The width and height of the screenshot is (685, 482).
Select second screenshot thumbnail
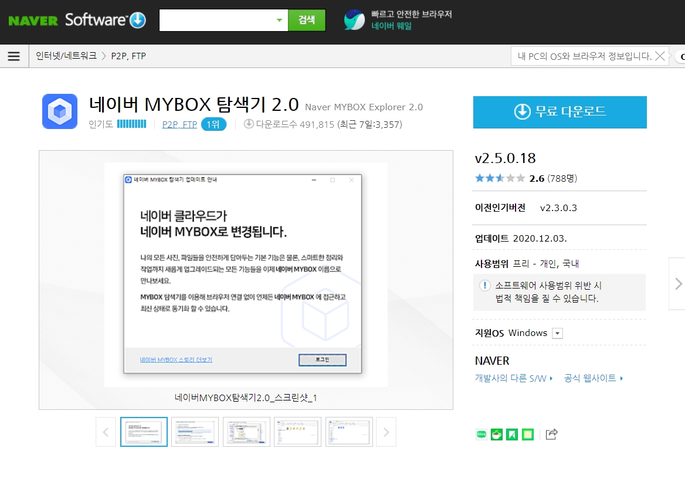click(x=195, y=432)
